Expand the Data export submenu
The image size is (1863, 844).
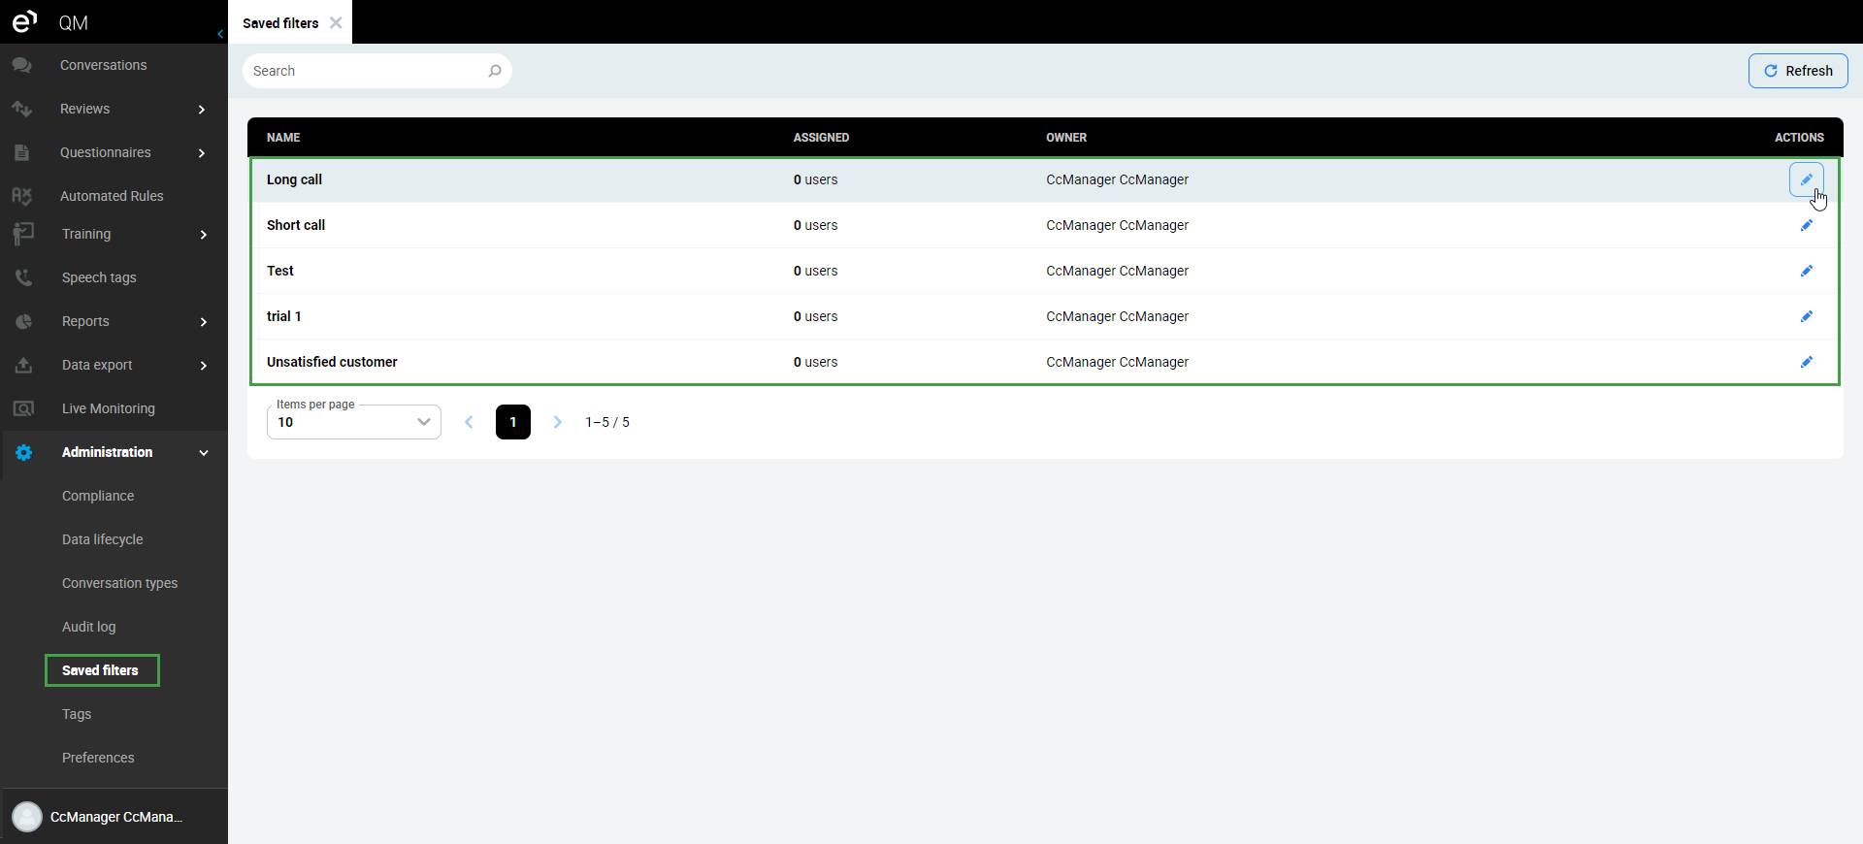click(x=204, y=365)
